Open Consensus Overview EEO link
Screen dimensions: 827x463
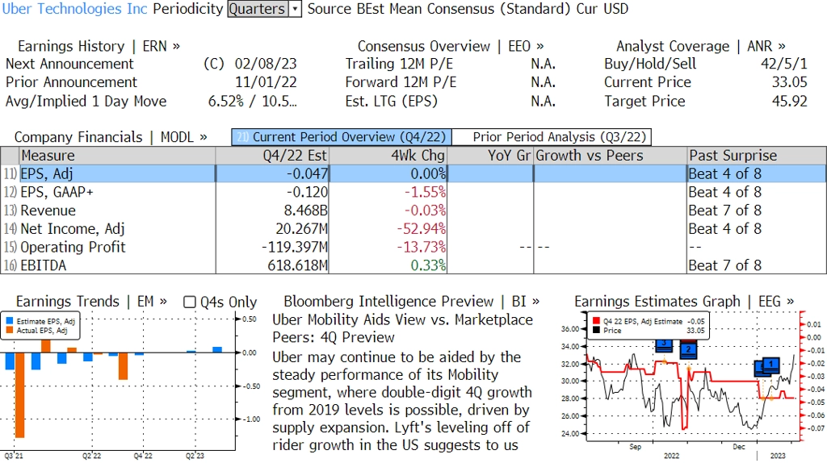[451, 46]
